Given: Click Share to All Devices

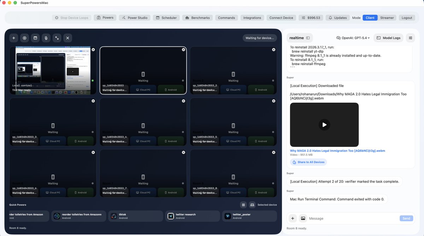Looking at the screenshot, I should 308,162.
